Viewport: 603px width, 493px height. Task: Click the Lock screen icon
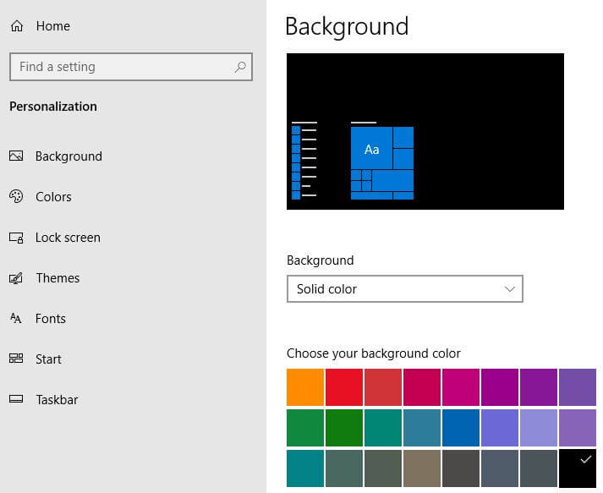point(16,238)
